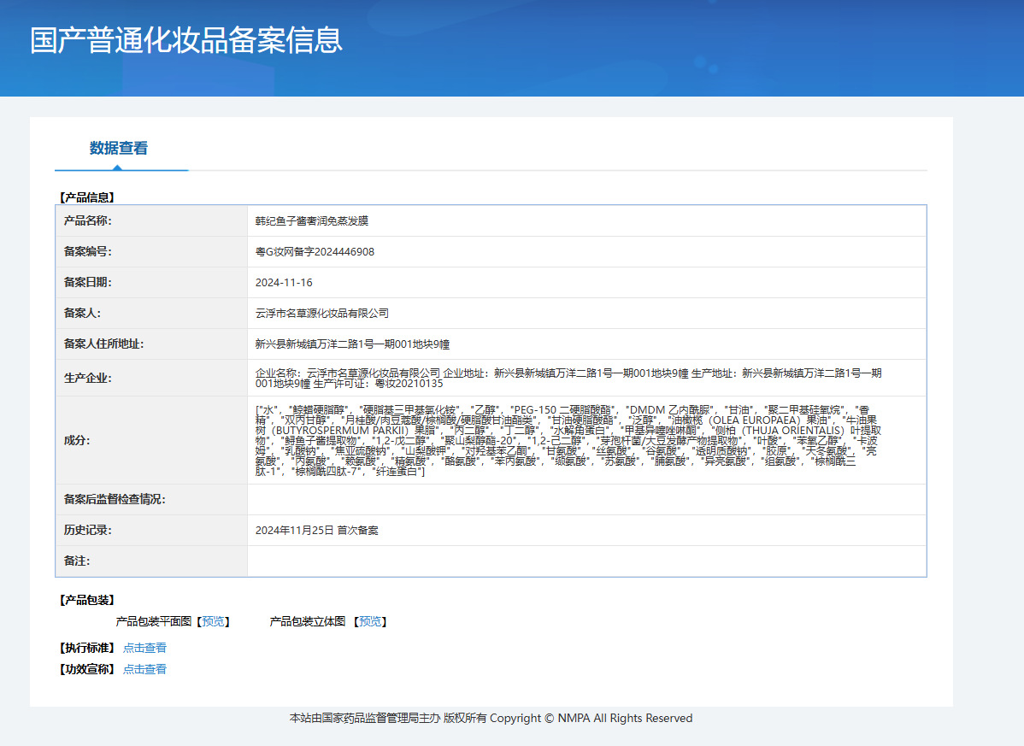Select product name 韩纪鱼子酱奢润免蒸发膜
The height and width of the screenshot is (746, 1024).
pos(311,221)
